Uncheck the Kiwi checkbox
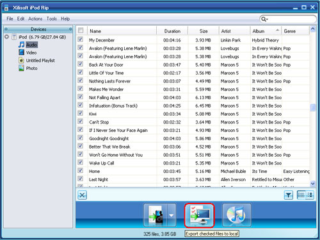The image size is (320, 240). point(80,113)
